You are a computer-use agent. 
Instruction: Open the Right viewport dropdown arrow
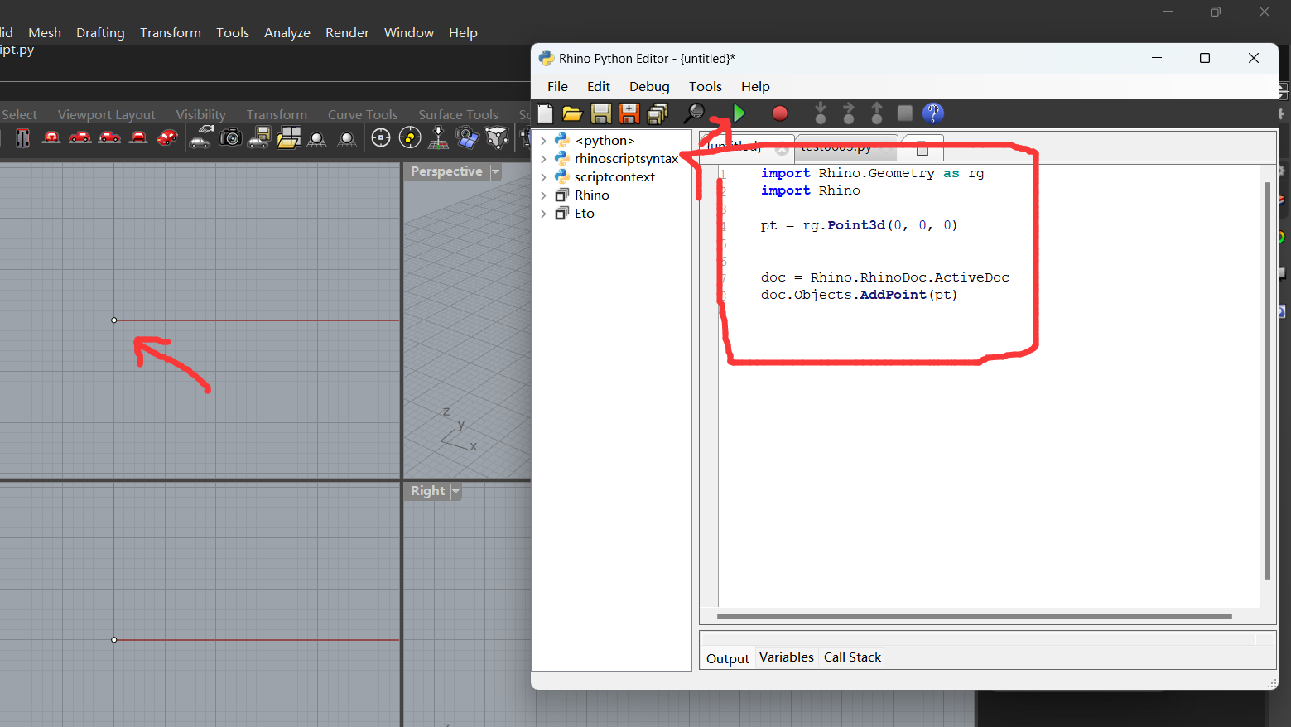[x=455, y=491]
